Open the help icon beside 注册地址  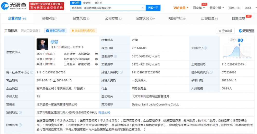click(x=20, y=112)
